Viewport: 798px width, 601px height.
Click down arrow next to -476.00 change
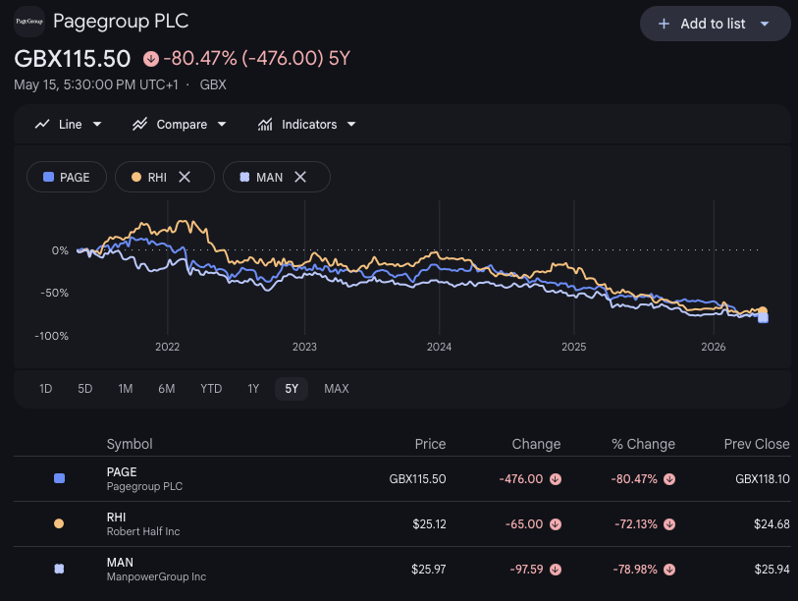pos(556,479)
